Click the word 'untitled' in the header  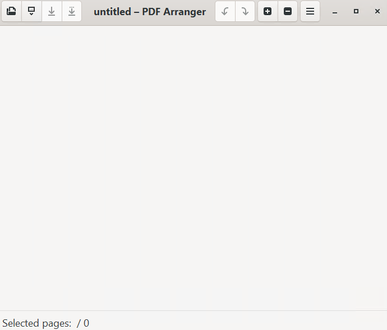pos(112,12)
